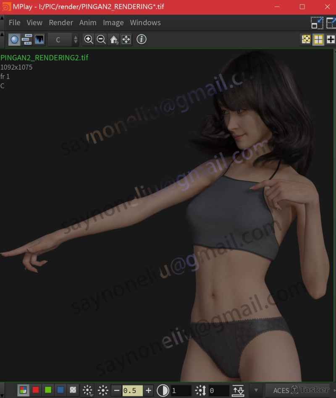Toggle the sphere shading display mode
The height and width of the screenshot is (398, 336).
click(13, 39)
